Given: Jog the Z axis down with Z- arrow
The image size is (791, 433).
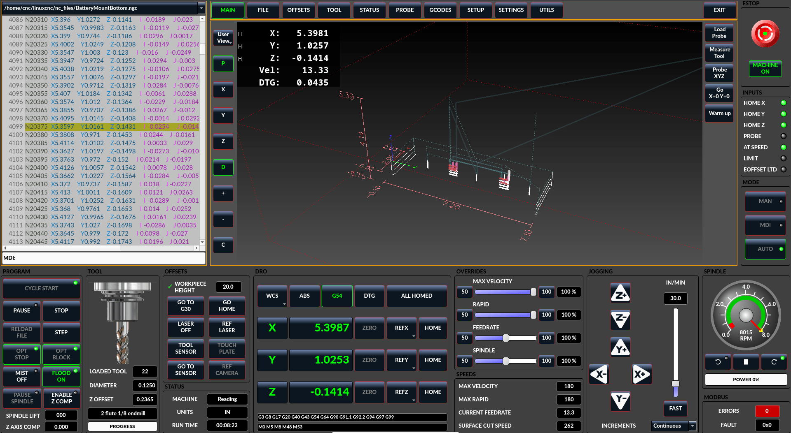Looking at the screenshot, I should click(x=620, y=320).
